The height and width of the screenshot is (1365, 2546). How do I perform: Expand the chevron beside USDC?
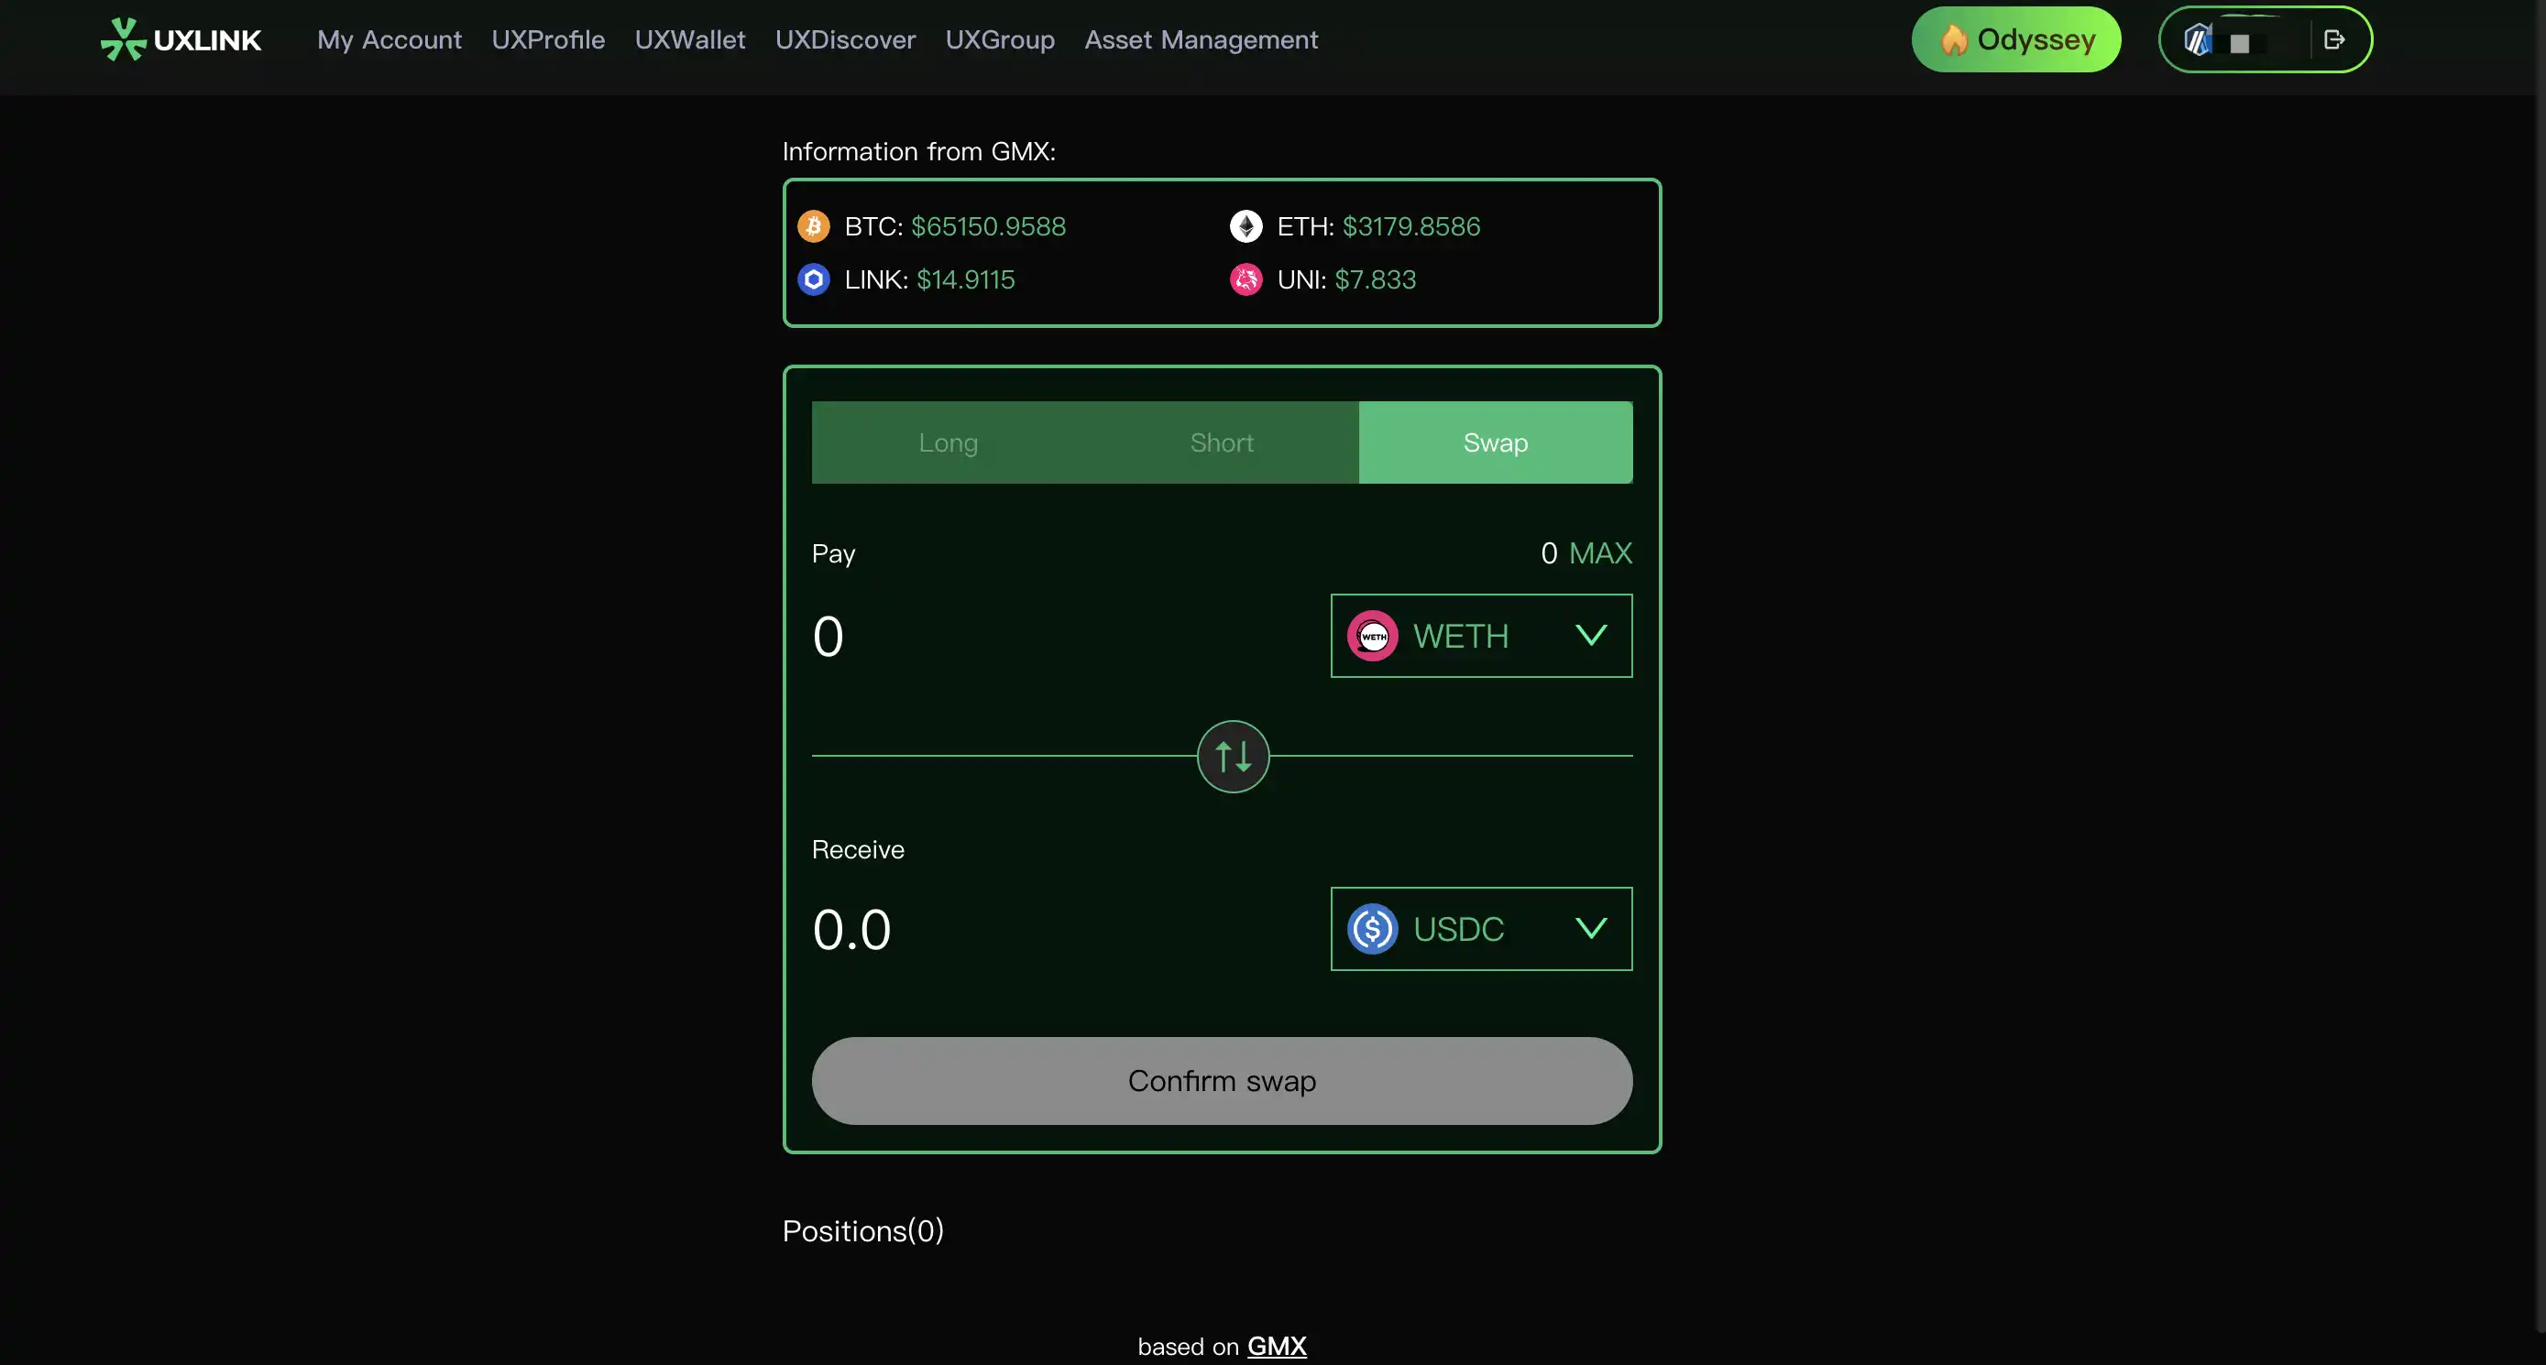[x=1590, y=928]
